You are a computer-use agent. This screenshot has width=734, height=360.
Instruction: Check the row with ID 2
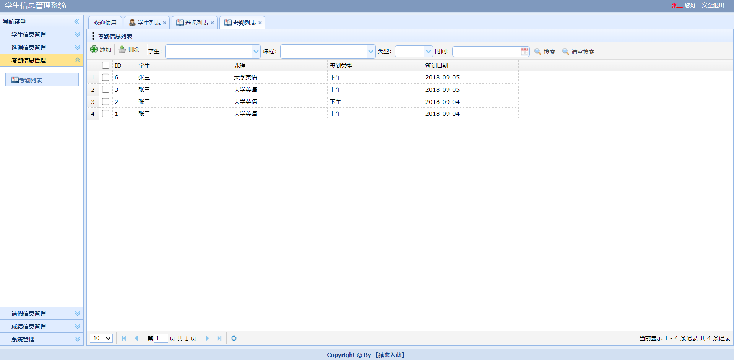(106, 102)
